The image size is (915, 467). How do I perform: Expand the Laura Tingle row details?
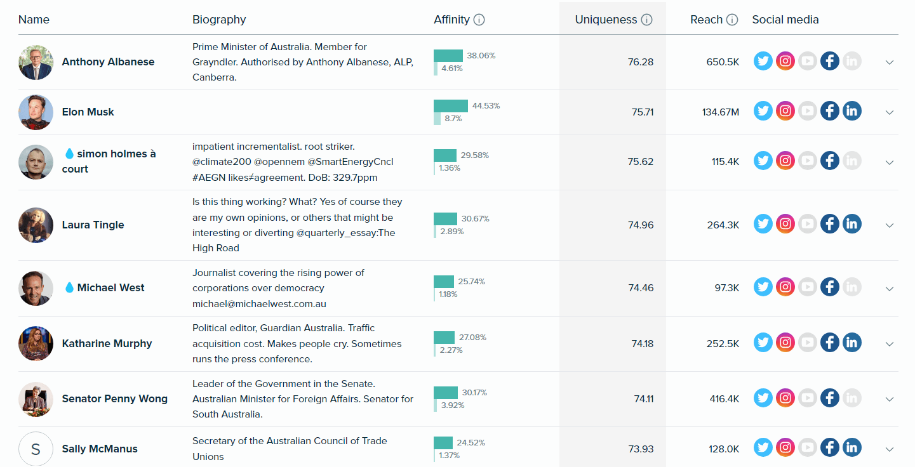[x=890, y=225]
